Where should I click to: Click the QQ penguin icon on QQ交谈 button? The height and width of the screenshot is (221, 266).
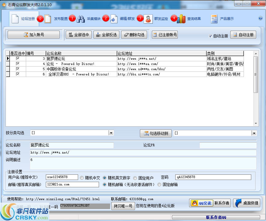tap(194, 203)
